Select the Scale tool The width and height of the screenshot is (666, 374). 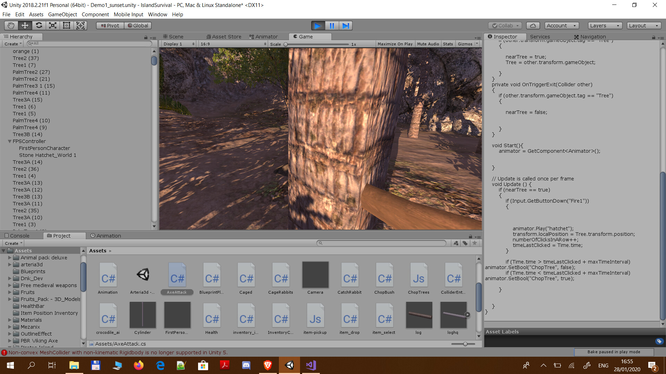[x=52, y=25]
